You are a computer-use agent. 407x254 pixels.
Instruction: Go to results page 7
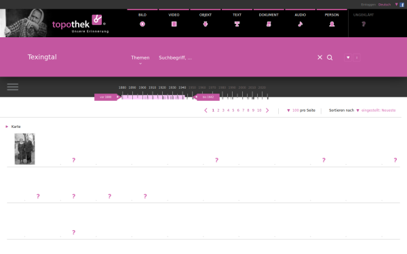[x=244, y=110]
